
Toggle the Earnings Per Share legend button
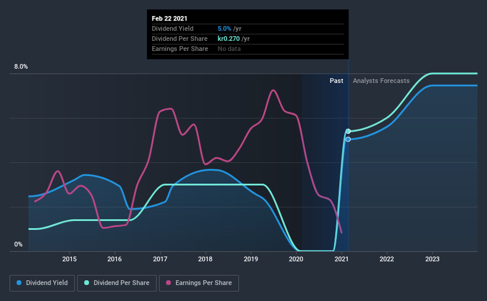[199, 283]
